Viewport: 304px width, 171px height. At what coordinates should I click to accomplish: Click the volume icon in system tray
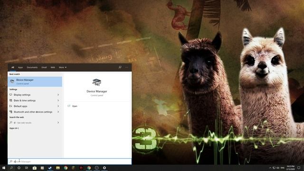[278, 168]
